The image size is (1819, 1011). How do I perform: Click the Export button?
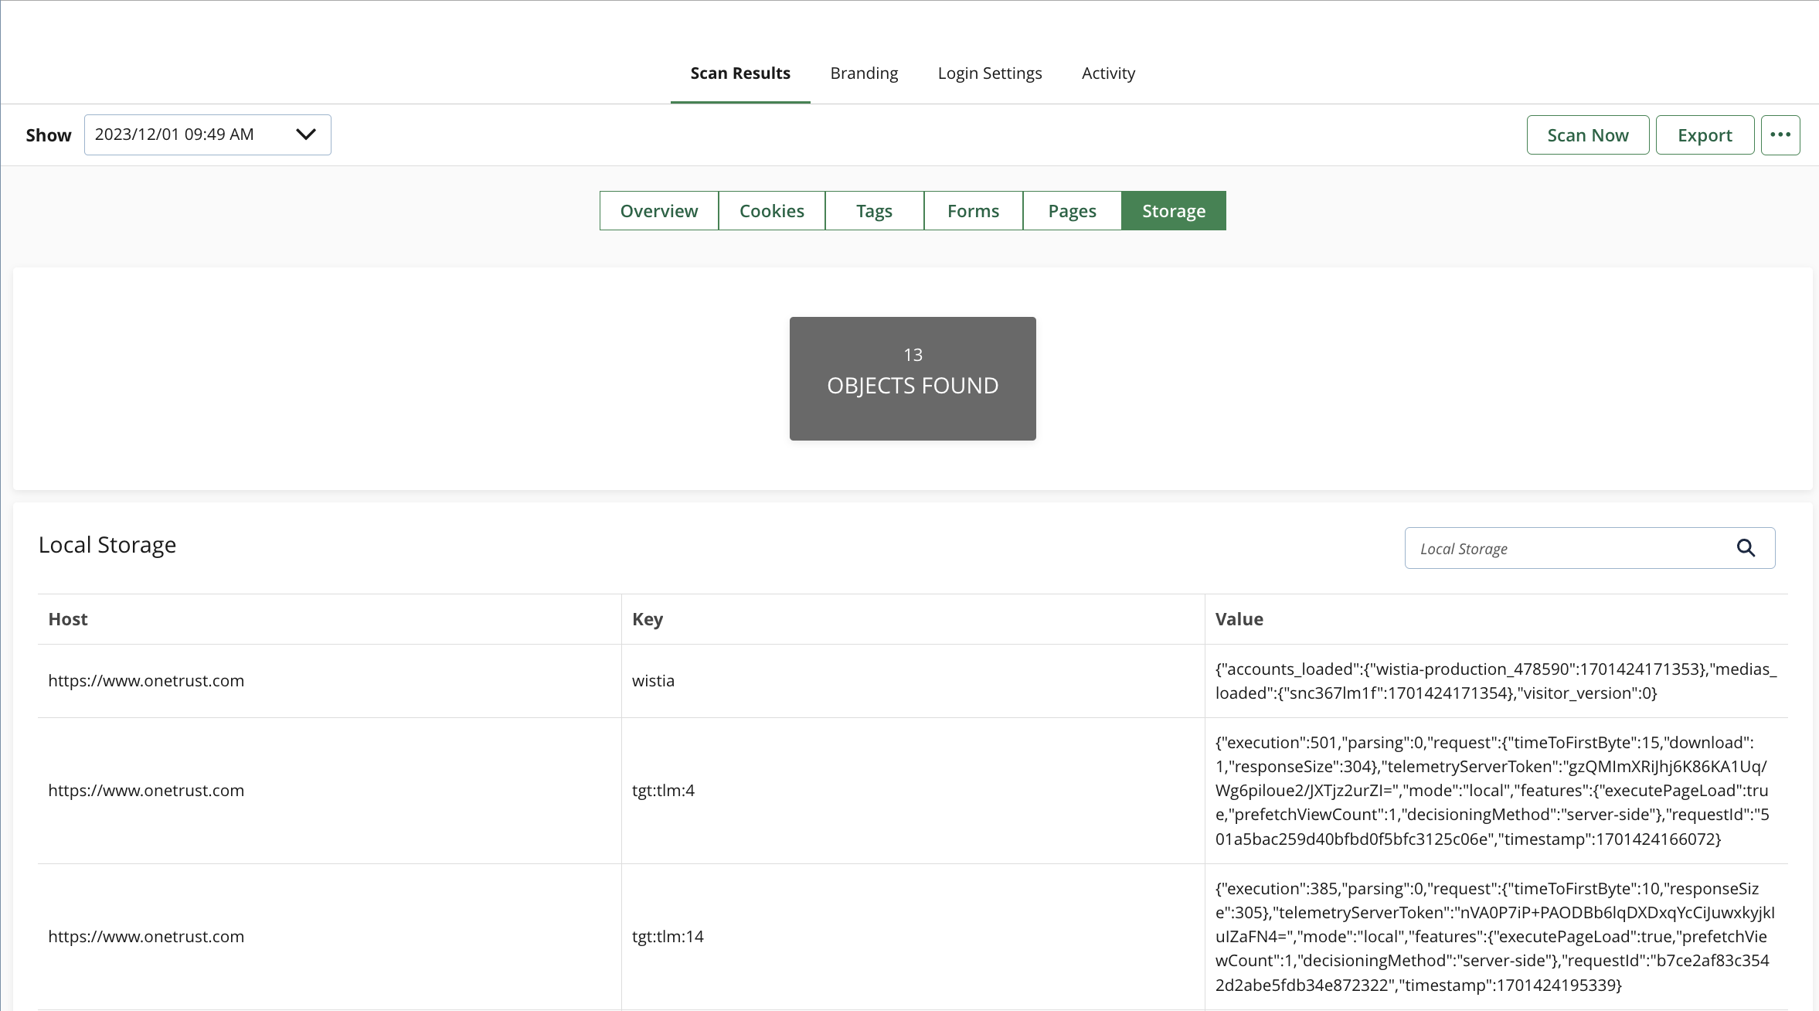(1704, 134)
